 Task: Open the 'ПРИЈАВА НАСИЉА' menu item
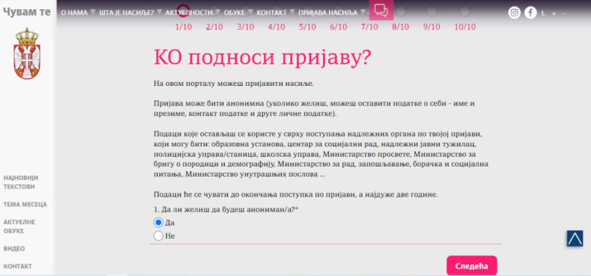pos(328,12)
